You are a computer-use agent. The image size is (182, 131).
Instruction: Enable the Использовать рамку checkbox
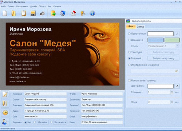click(129, 80)
